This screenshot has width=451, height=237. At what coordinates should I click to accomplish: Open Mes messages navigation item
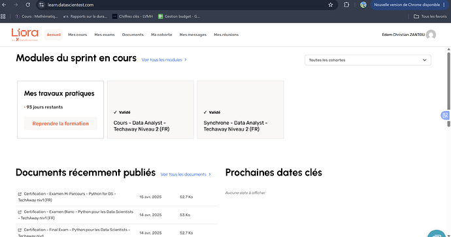point(193,35)
